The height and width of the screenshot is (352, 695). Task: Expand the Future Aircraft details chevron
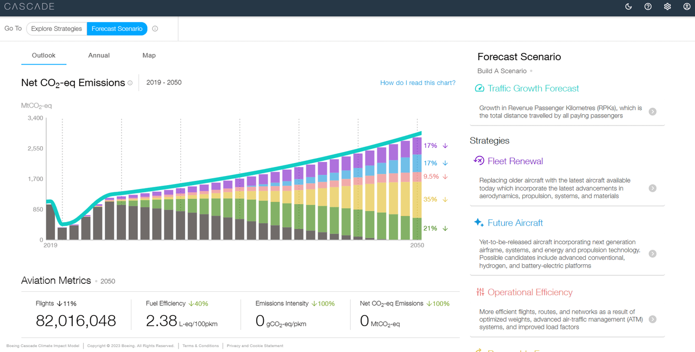(x=652, y=253)
